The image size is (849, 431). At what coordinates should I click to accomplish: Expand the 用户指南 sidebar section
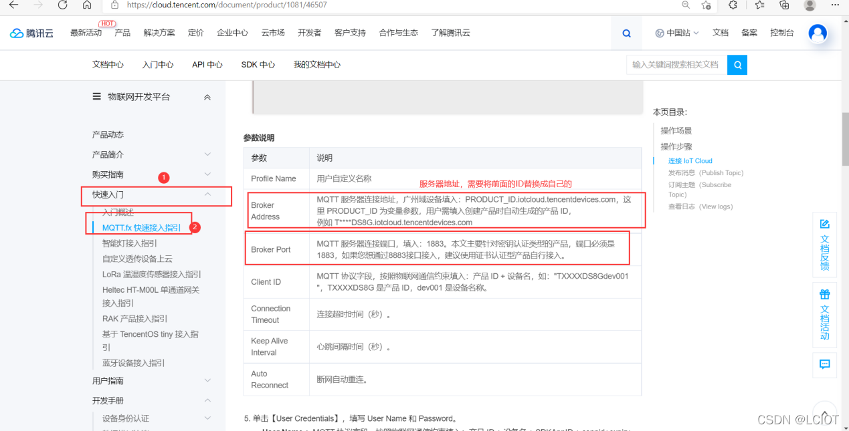tap(207, 381)
